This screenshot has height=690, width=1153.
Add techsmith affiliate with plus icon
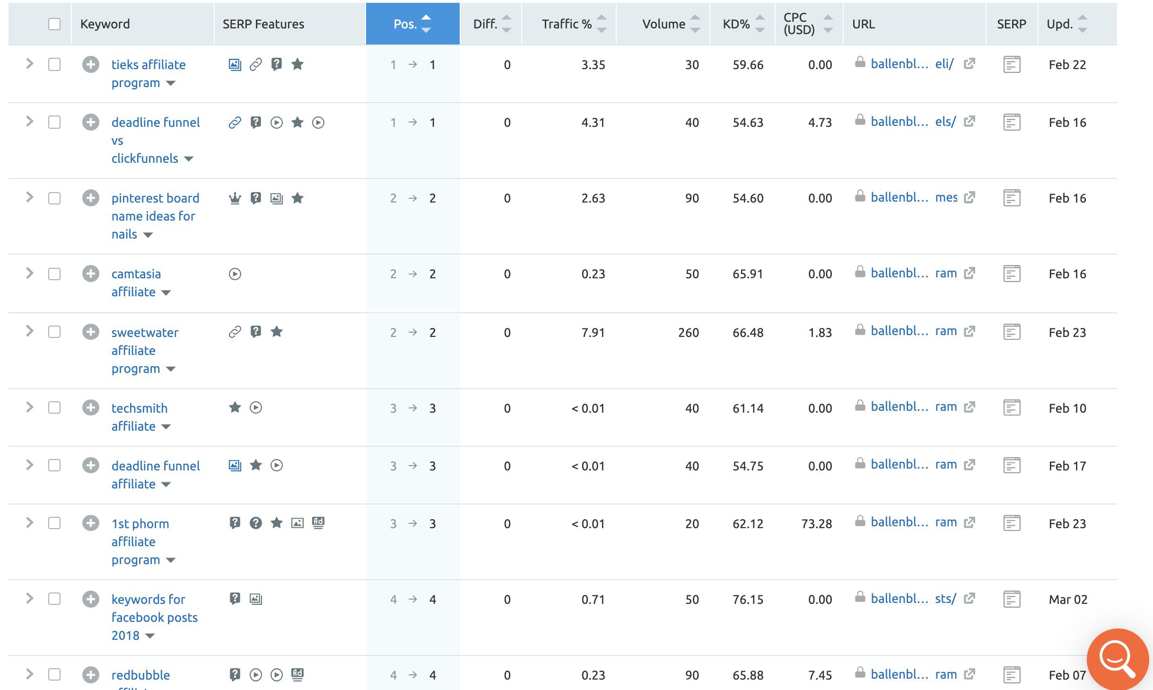[x=91, y=408]
